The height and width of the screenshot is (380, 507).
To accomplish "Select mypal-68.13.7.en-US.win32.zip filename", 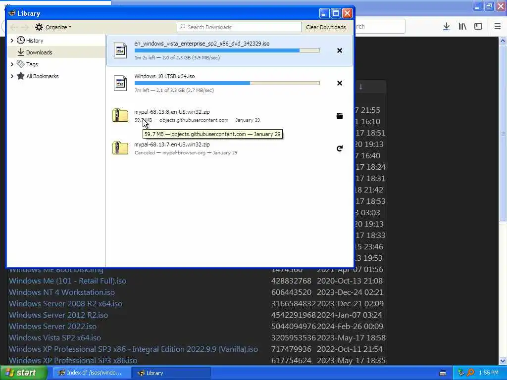I will click(172, 144).
